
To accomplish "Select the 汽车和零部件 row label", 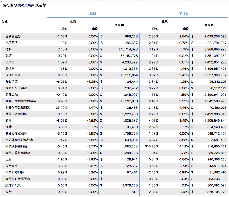I will point(15,172).
